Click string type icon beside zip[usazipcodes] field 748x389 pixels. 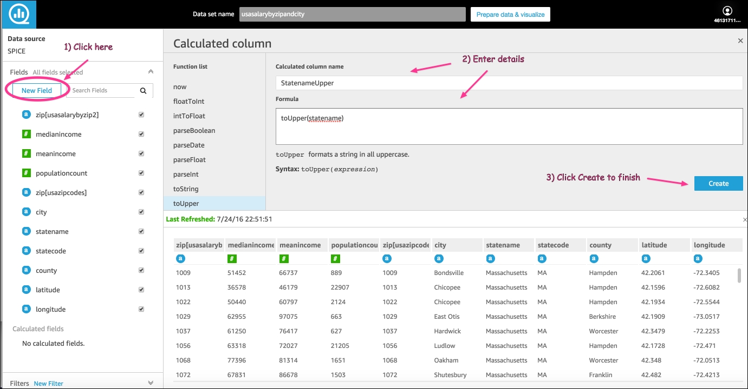pyautogui.click(x=25, y=192)
